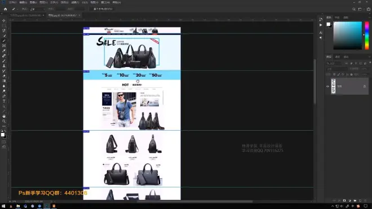Pick a color in the color field

coord(348,35)
